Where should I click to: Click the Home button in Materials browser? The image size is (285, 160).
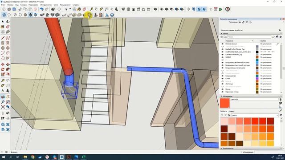click(x=229, y=115)
